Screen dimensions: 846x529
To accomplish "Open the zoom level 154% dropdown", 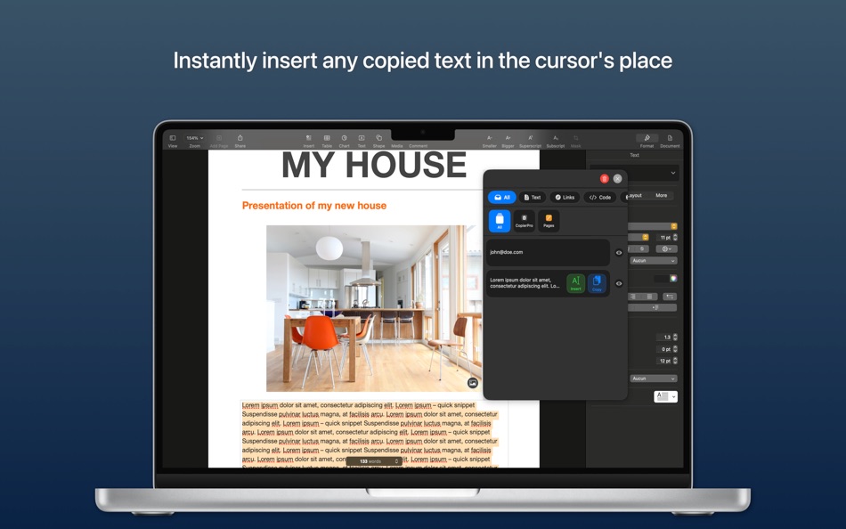I will pos(194,138).
